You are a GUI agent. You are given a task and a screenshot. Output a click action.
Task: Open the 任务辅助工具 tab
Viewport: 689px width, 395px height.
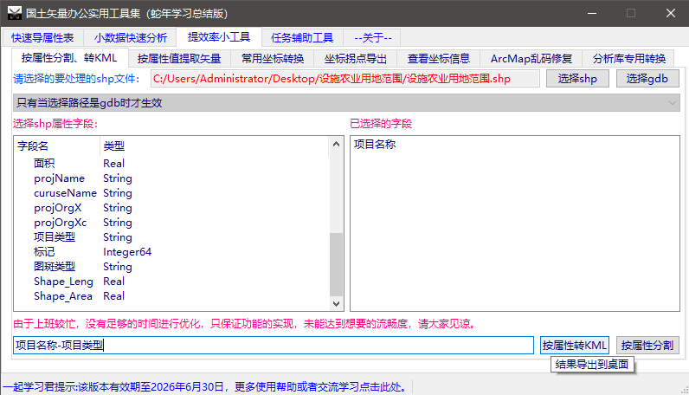(301, 38)
